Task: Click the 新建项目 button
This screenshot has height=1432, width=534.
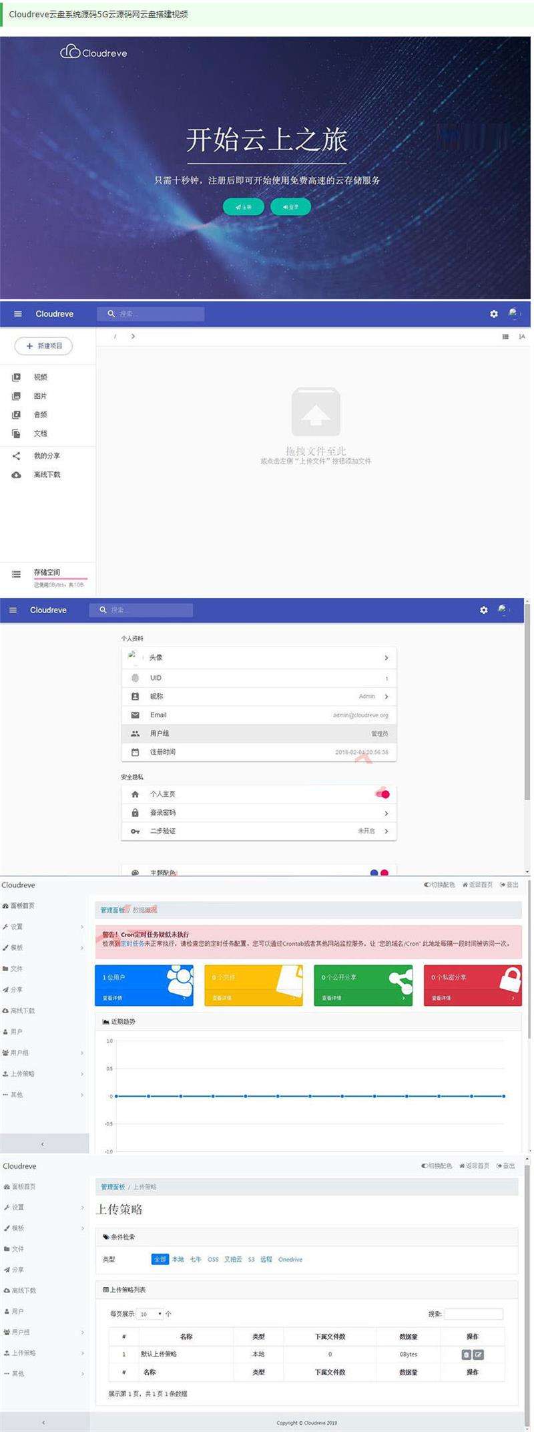Action: (x=44, y=346)
